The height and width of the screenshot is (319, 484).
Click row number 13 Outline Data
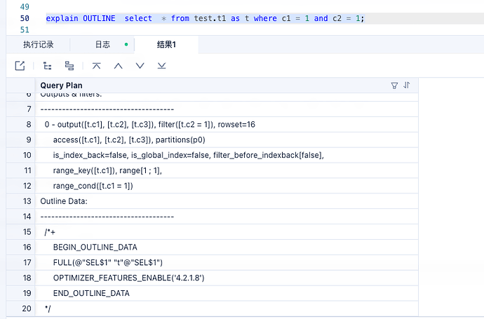(28, 201)
